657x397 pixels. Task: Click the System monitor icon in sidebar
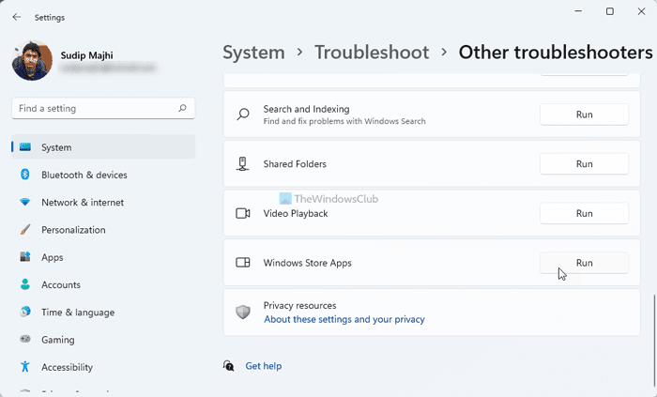pos(25,147)
